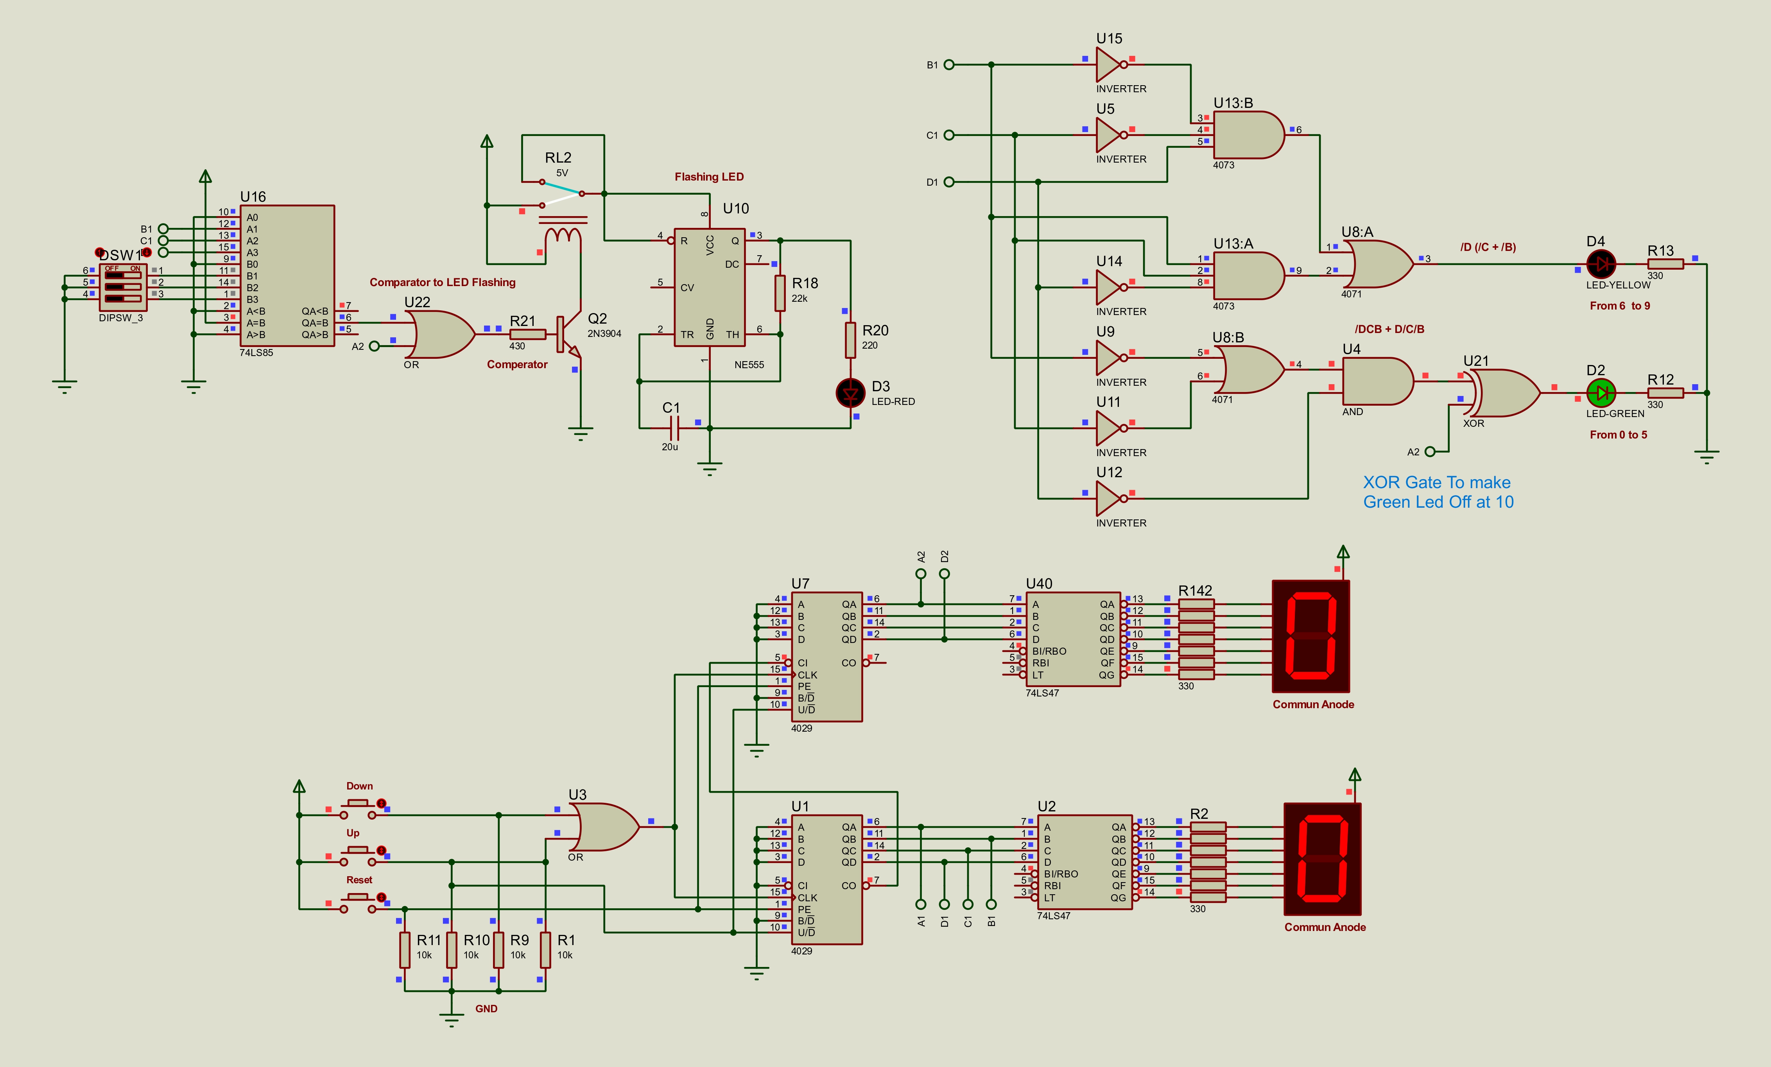Select the '/DCB + D/C/B' expression

(x=1389, y=329)
